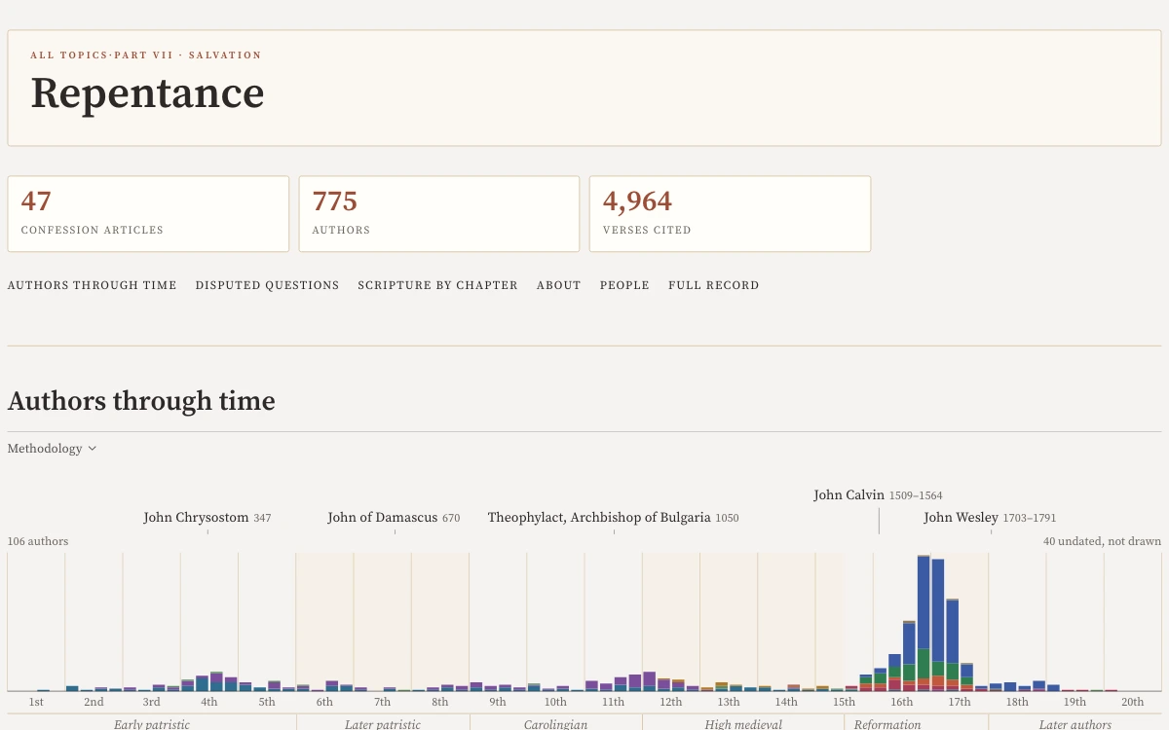Open the PART VII · SALVATION breadcrumb

tap(188, 55)
